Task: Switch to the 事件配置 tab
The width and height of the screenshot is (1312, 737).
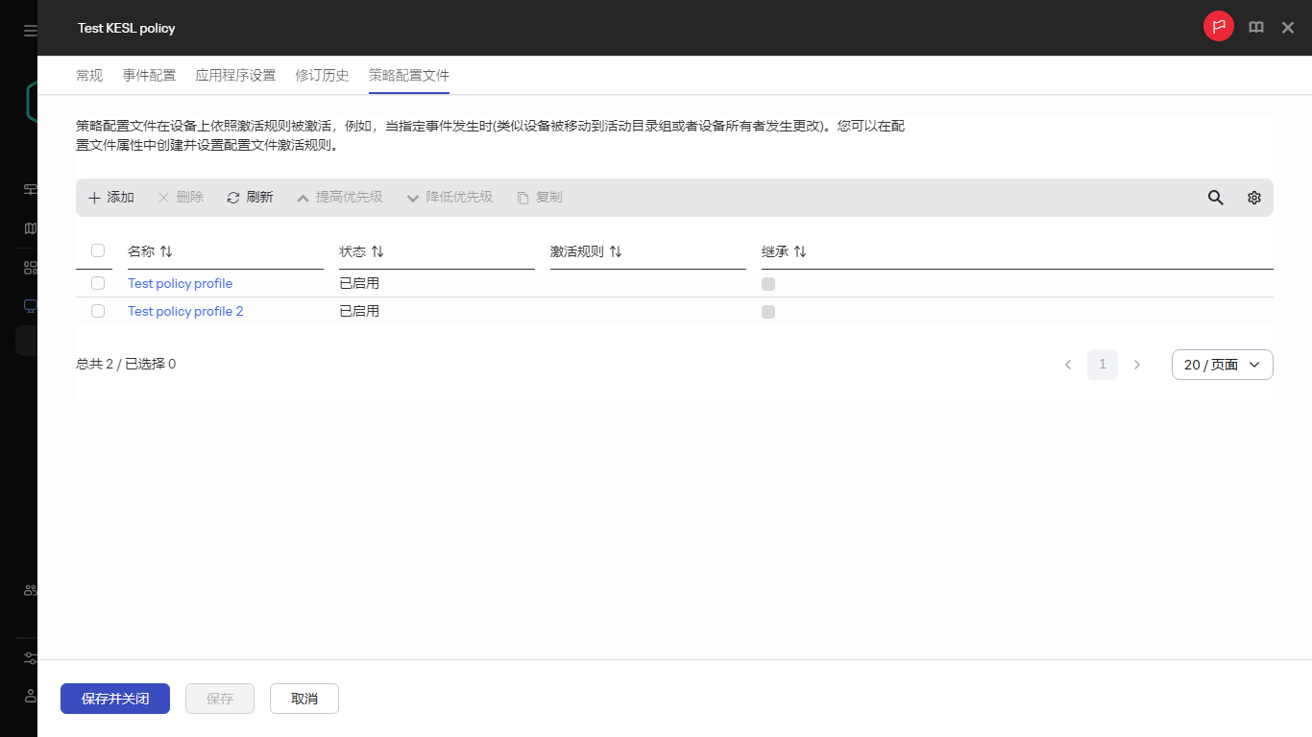Action: point(149,75)
